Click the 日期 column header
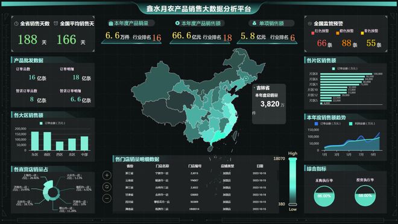The height and width of the screenshot is (224, 398). click(260, 166)
